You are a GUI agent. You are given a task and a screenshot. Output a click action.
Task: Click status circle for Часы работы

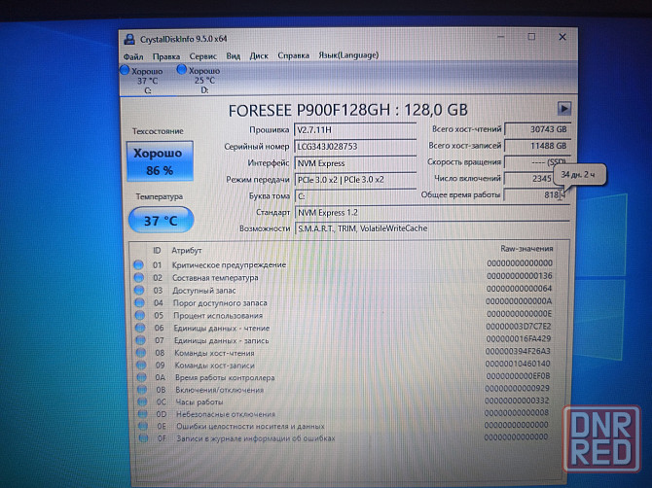tap(143, 401)
